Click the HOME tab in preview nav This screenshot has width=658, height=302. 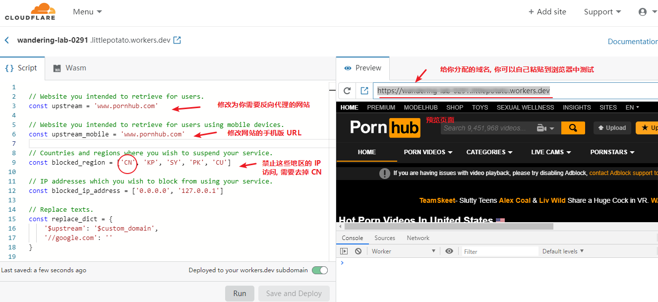[x=367, y=152]
